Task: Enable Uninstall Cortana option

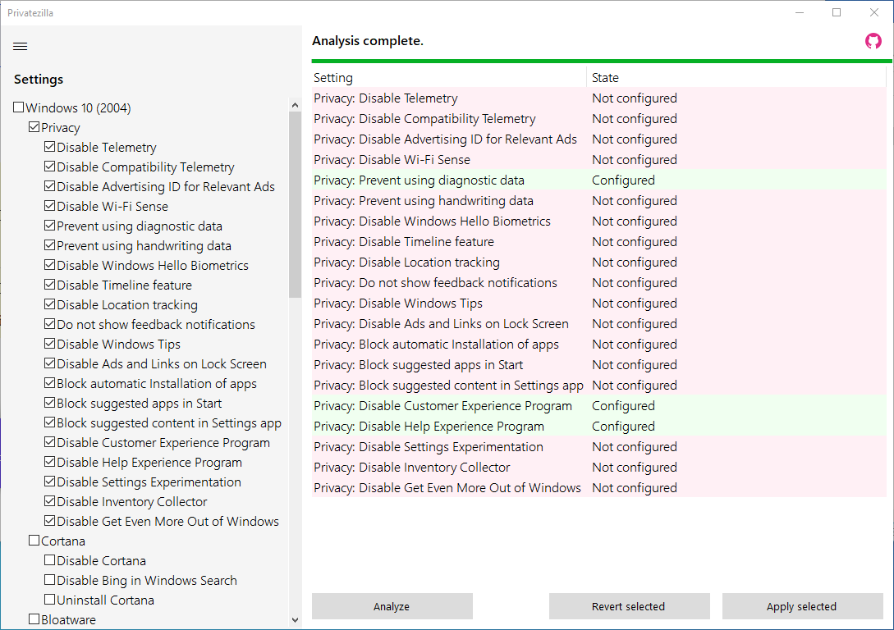Action: click(x=50, y=600)
